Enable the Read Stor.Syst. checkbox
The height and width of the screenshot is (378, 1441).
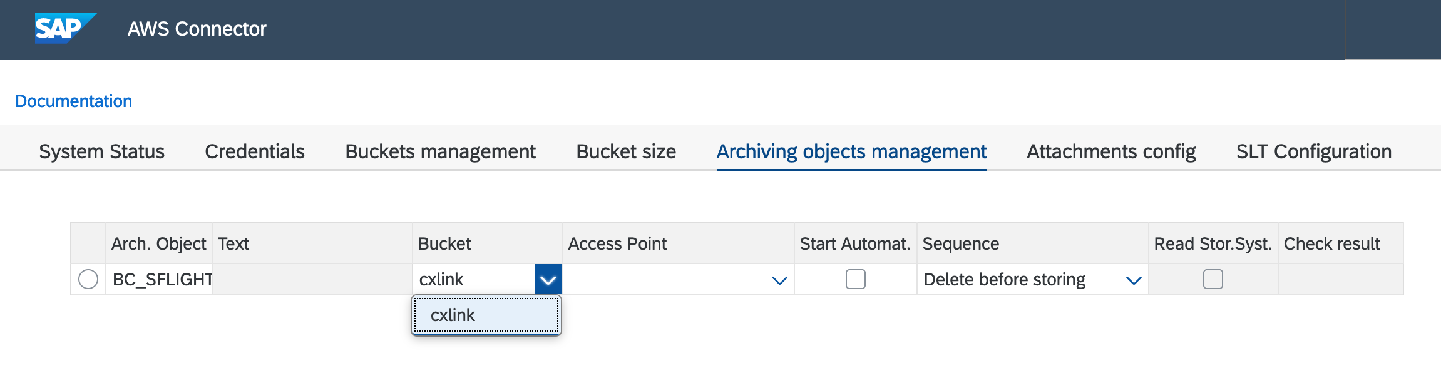(x=1213, y=280)
